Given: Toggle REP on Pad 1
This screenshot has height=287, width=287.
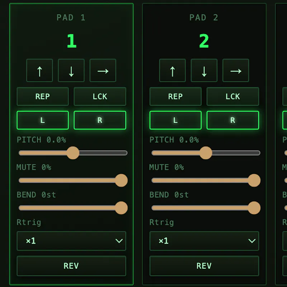Looking at the screenshot, I should pos(43,97).
